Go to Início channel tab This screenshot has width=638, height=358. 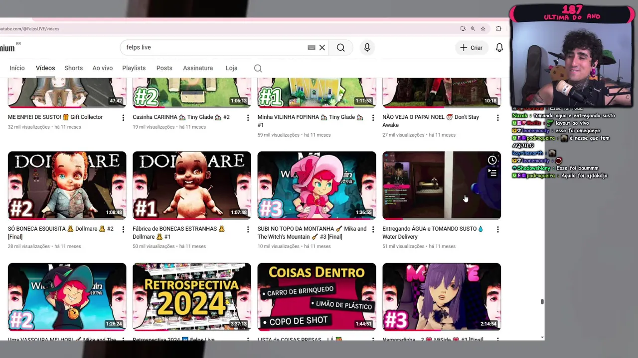tap(17, 68)
